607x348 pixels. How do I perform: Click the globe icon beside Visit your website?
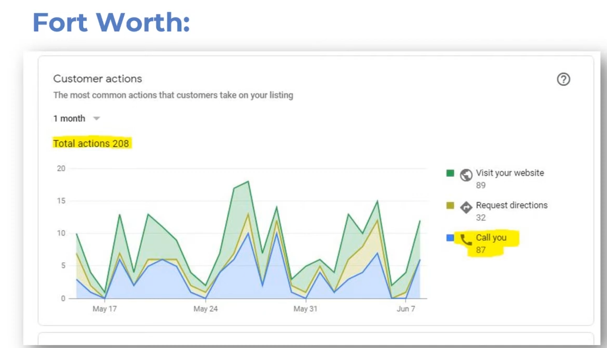(466, 175)
